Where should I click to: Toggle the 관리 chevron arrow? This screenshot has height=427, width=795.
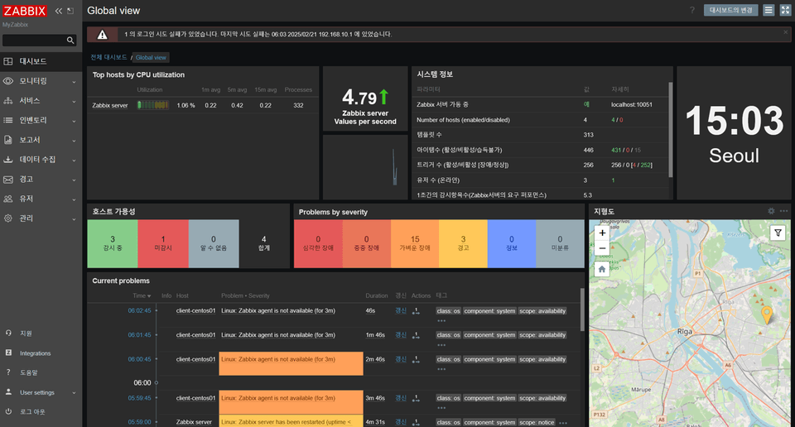click(74, 218)
